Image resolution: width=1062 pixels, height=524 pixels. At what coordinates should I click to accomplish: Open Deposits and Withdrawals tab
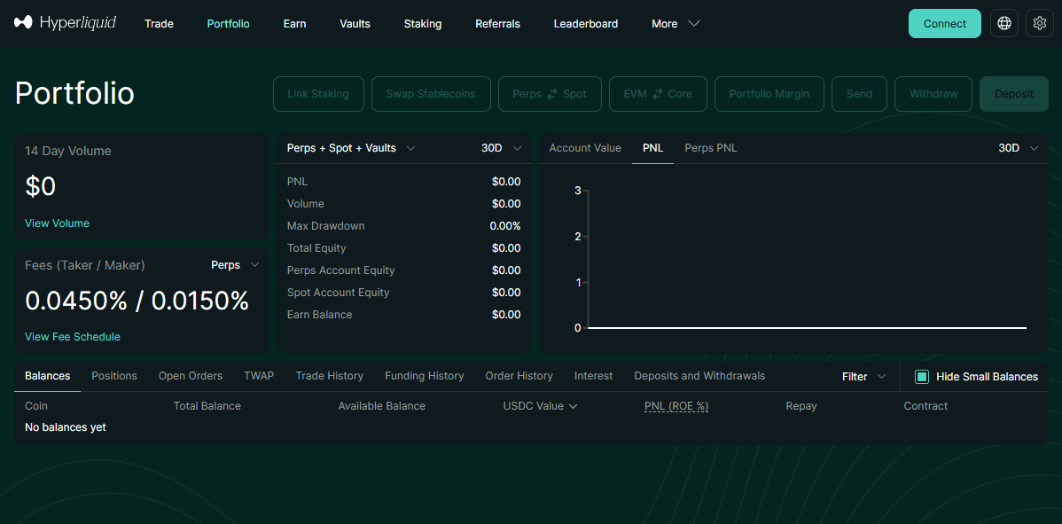[699, 376]
